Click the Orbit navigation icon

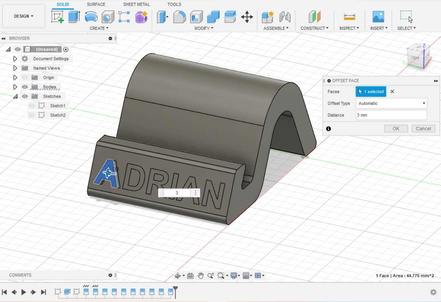click(178, 276)
